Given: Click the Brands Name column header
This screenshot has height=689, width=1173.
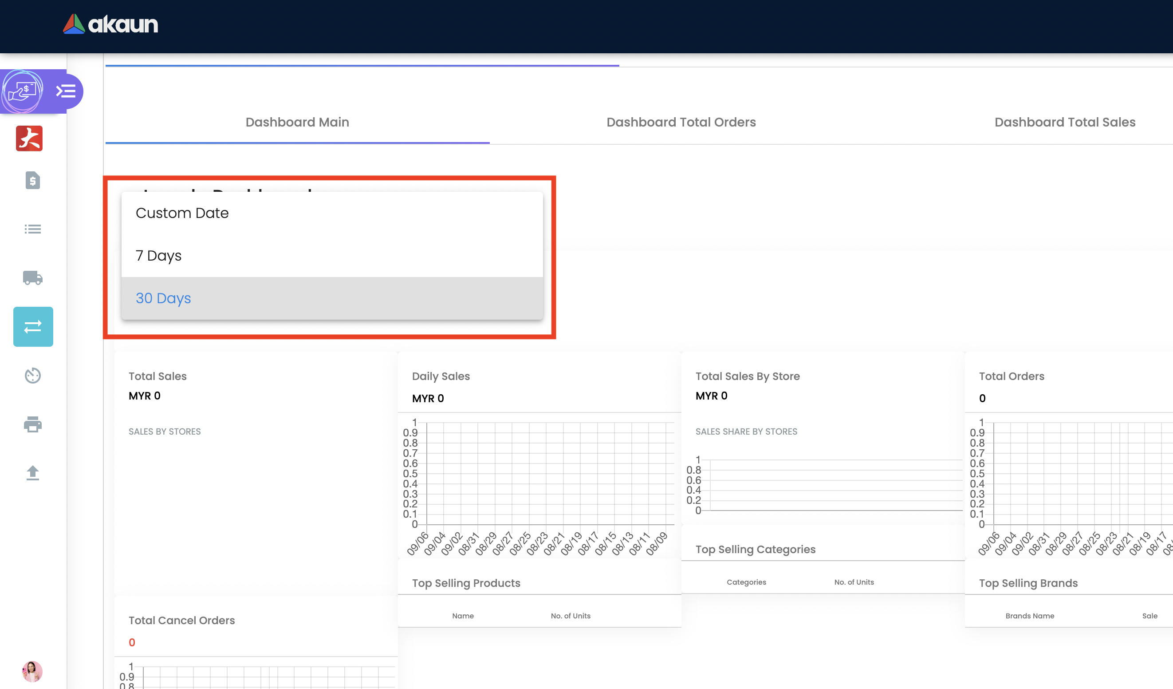Looking at the screenshot, I should tap(1029, 616).
